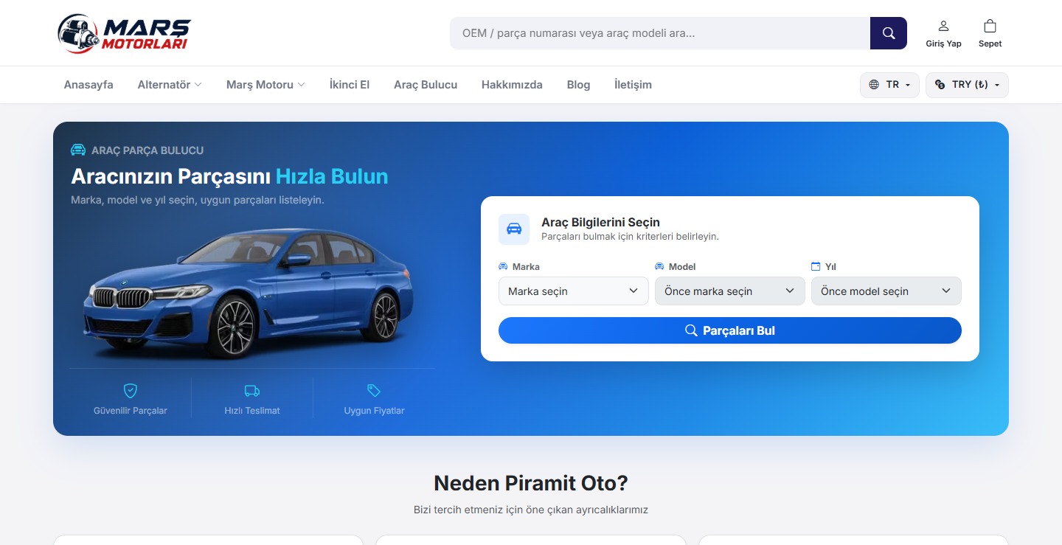
Task: Click the Hızlı Teslimat truck icon
Action: click(x=252, y=390)
